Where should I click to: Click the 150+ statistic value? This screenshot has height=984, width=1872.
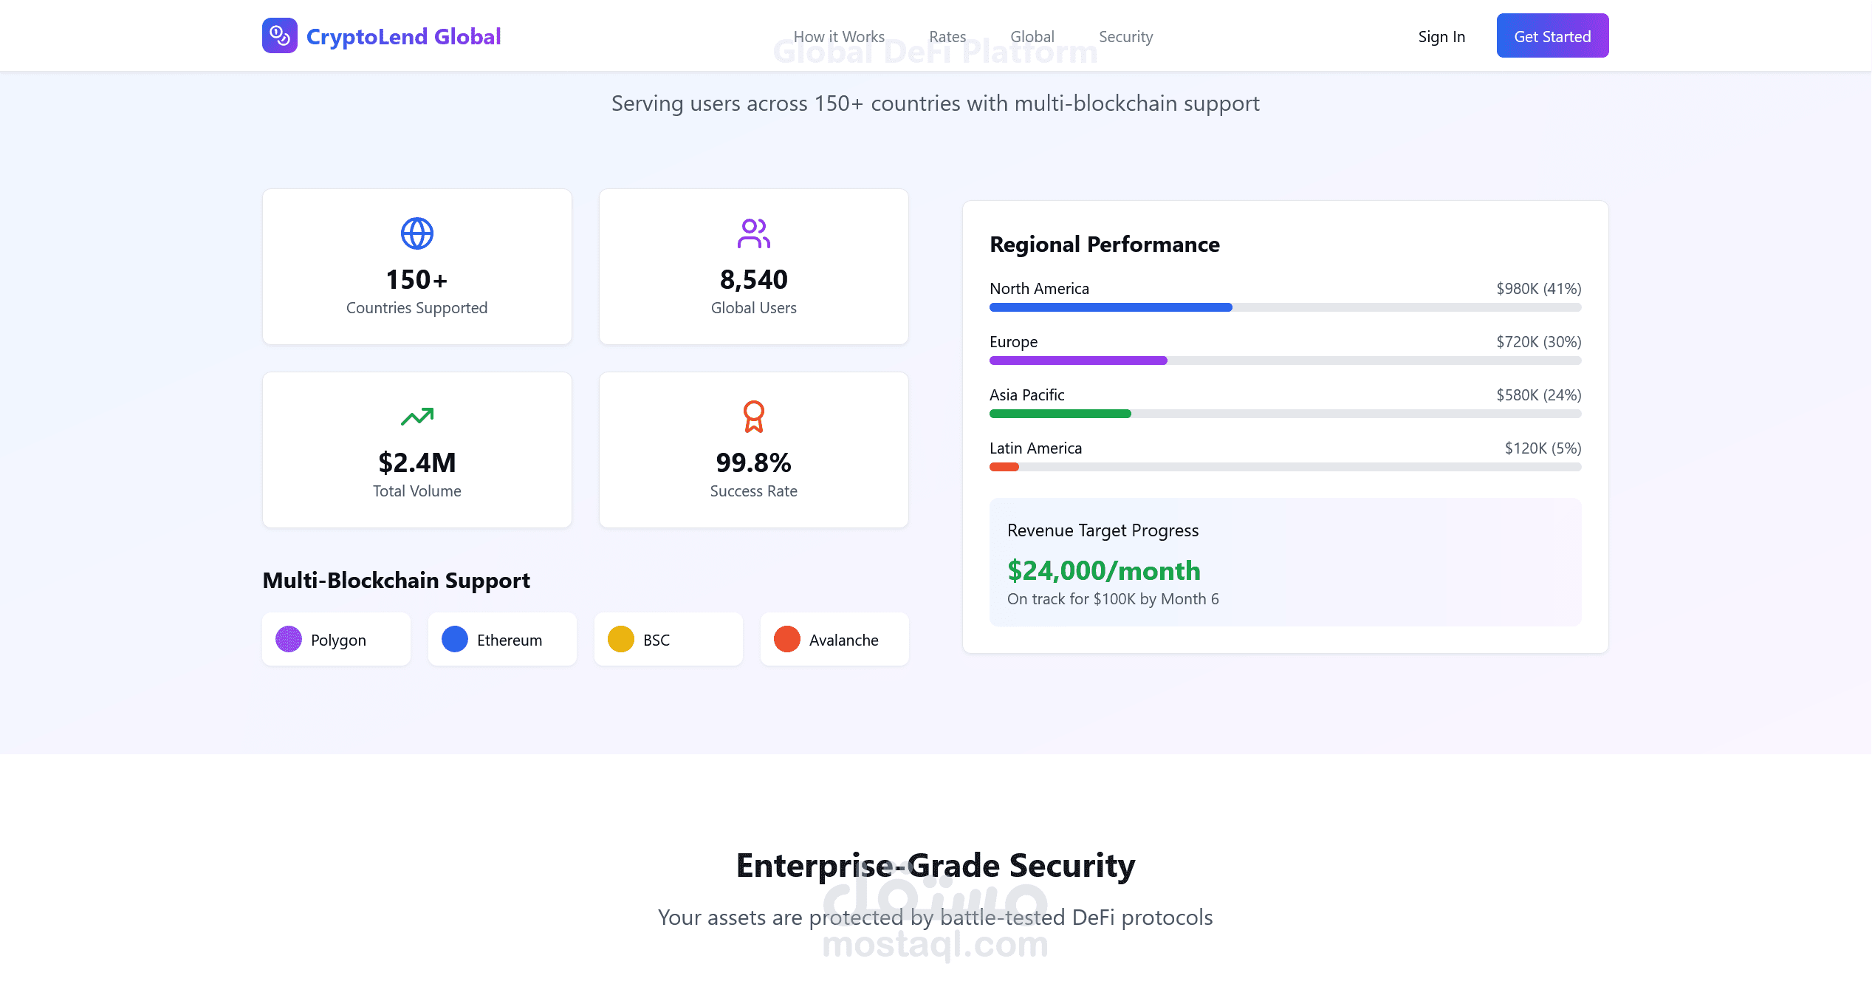point(417,279)
